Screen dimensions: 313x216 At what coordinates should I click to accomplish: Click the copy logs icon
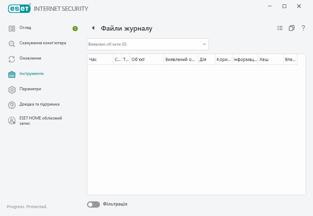pyautogui.click(x=291, y=28)
